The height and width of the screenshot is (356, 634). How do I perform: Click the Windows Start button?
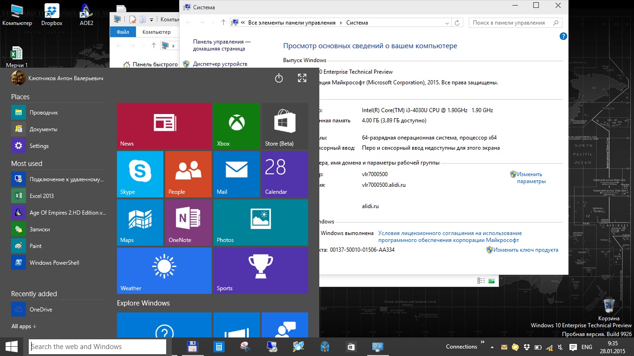(x=11, y=347)
